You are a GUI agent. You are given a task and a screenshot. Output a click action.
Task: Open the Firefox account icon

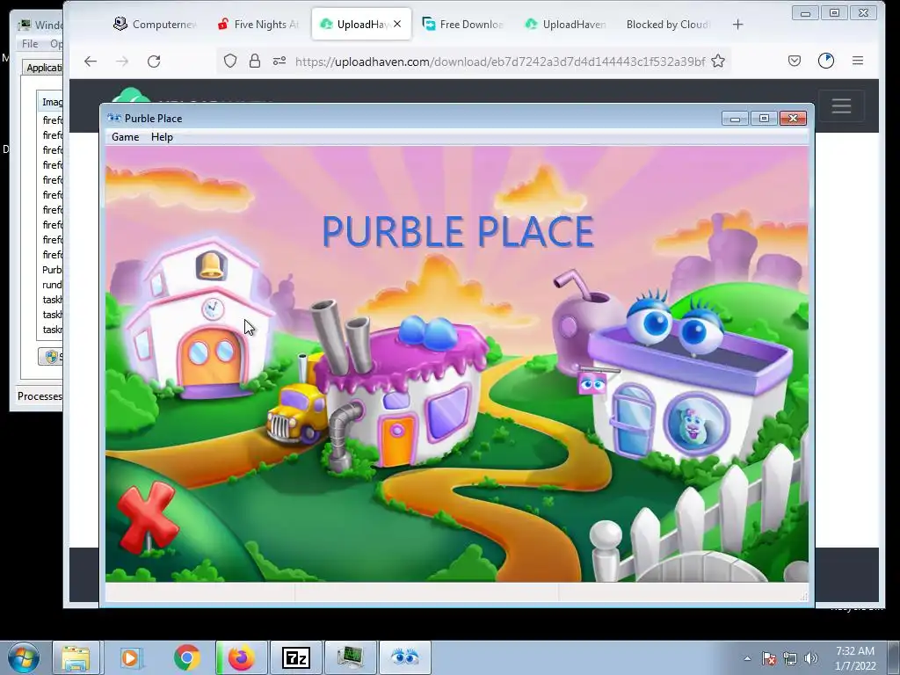click(826, 61)
